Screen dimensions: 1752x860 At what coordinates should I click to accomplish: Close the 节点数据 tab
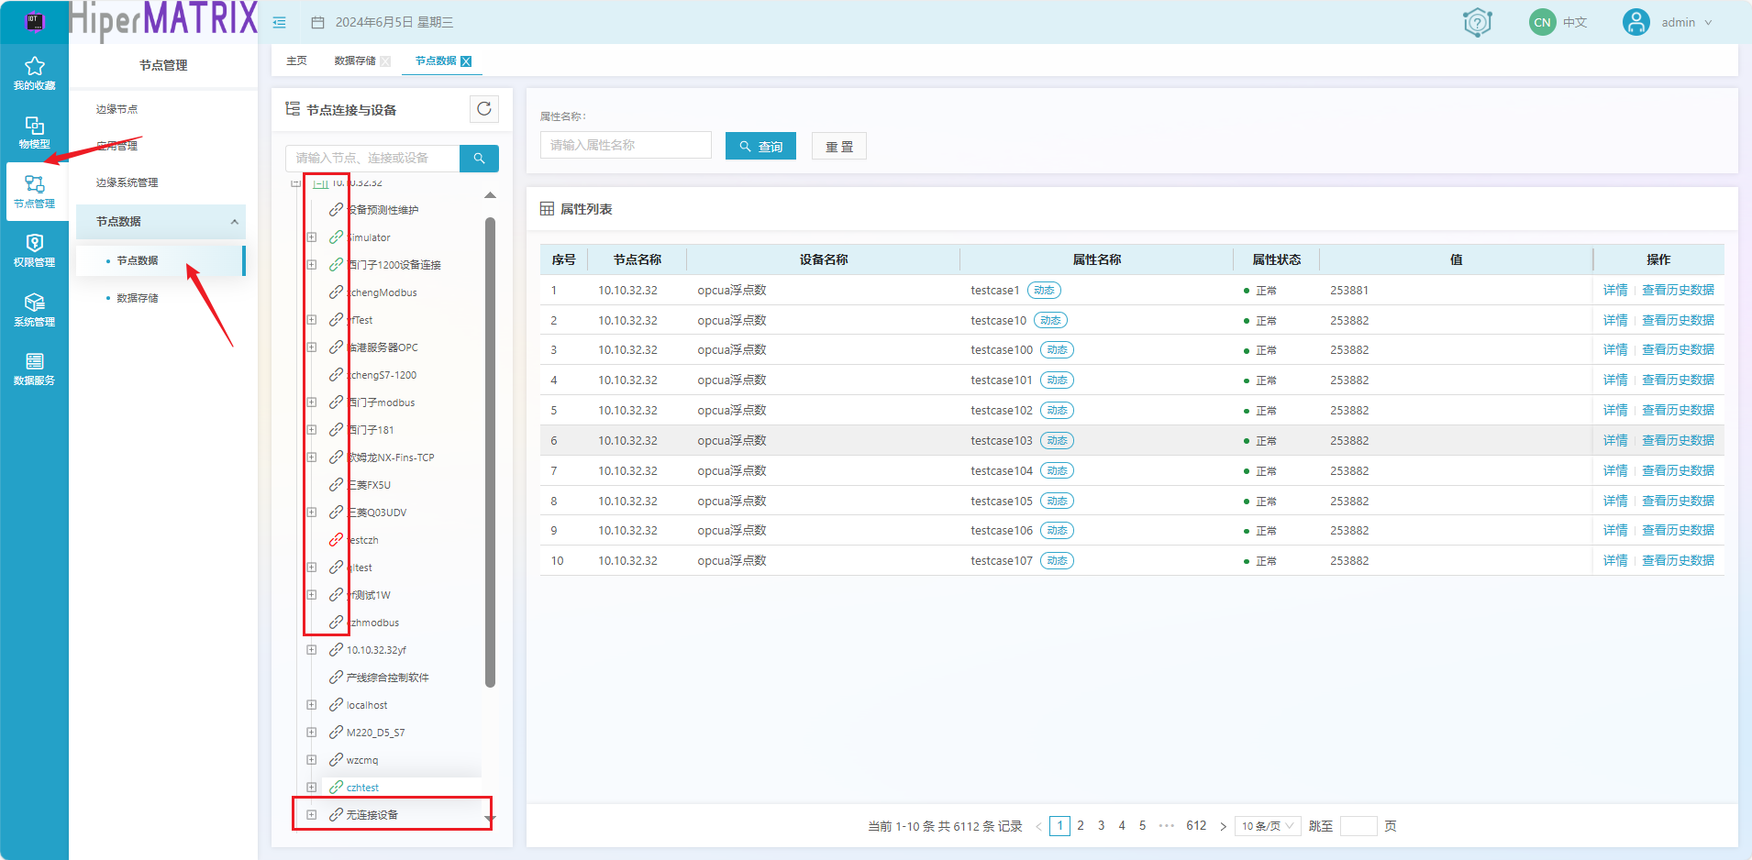466,61
